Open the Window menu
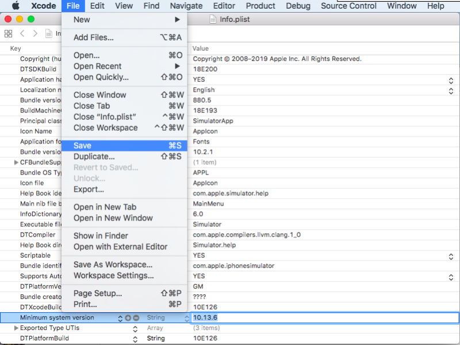Viewport: 460px width, 345px height. (401, 6)
